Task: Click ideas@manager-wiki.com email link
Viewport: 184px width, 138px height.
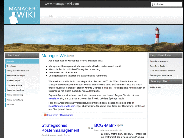Action: (x=62, y=106)
